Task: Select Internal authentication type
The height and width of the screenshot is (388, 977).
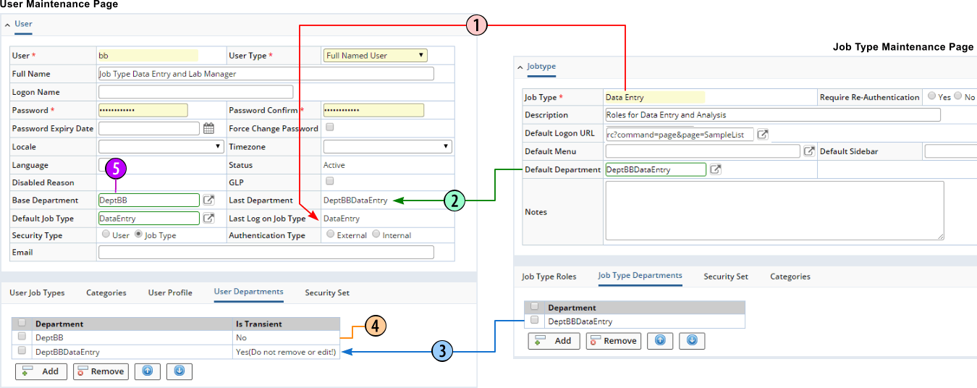Action: point(376,234)
